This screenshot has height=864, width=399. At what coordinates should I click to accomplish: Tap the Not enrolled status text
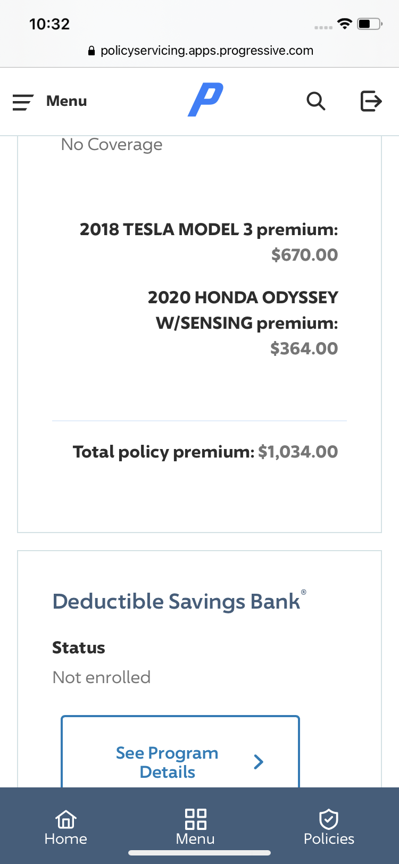[x=102, y=677]
